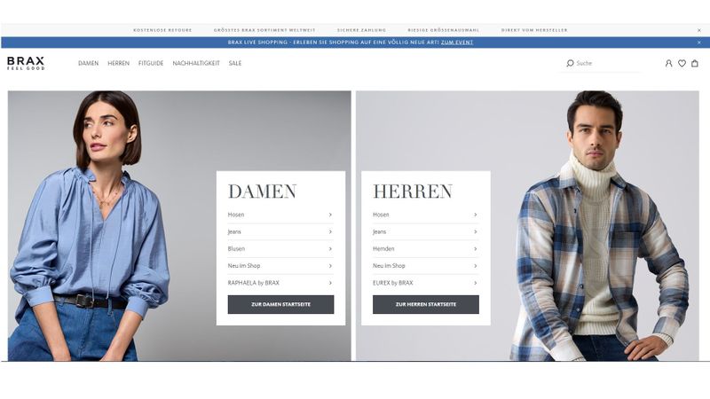Open the wishlist heart icon
Image resolution: width=710 pixels, height=399 pixels.
pos(682,63)
